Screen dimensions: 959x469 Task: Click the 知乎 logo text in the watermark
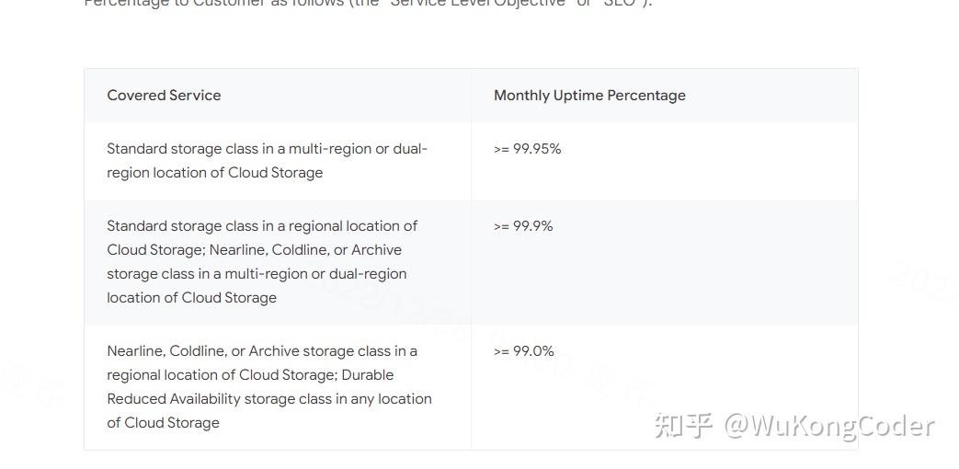pyautogui.click(x=683, y=426)
